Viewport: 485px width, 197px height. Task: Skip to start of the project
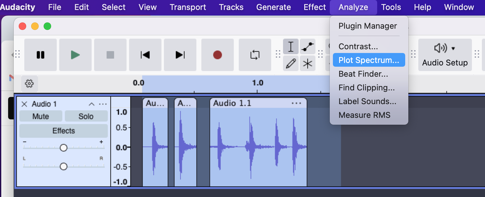(145, 55)
